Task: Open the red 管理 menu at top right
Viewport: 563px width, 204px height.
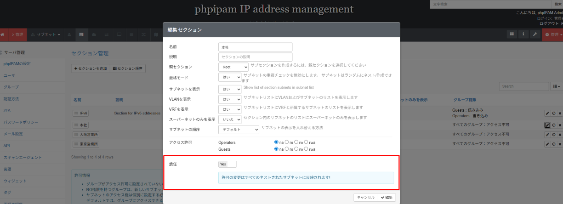Action: [x=552, y=34]
